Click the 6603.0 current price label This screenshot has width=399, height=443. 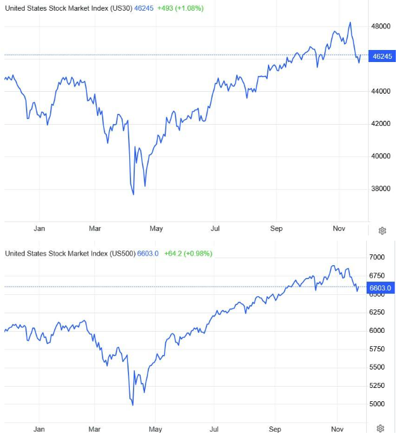click(380, 287)
